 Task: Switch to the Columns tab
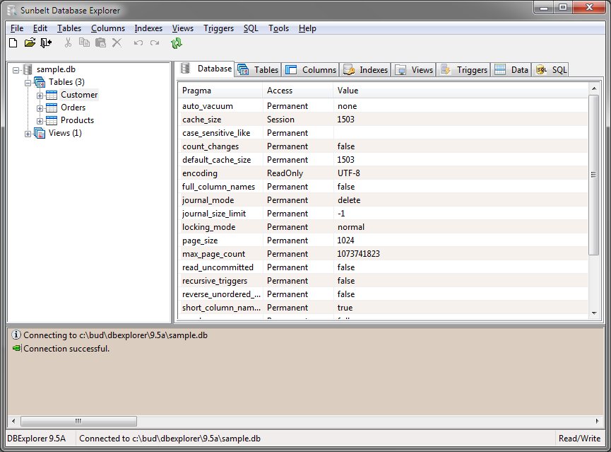click(311, 70)
